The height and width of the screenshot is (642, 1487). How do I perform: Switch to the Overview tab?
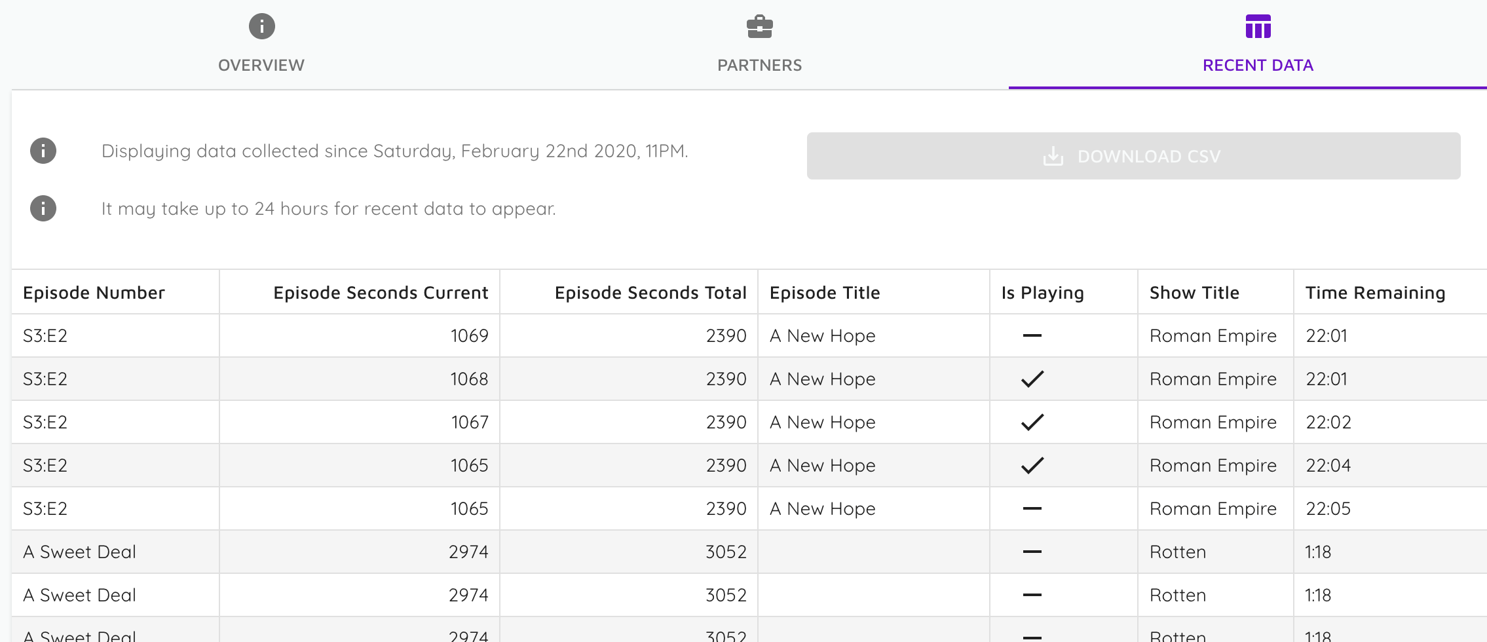(261, 65)
